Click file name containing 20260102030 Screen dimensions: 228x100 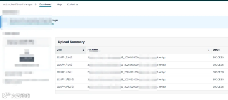click(x=126, y=65)
